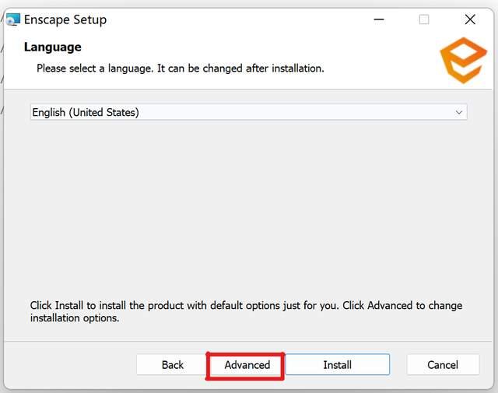498x393 pixels.
Task: Click the blank title bar space beside the title
Action: point(233,19)
